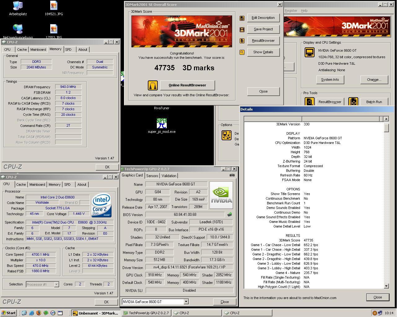Open the green clover quick launch icon
This screenshot has width=397, height=317.
(46, 313)
